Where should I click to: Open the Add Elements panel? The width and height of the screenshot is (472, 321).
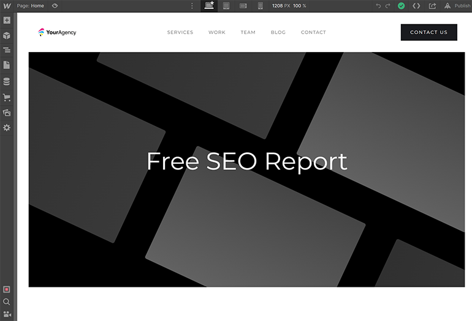[7, 20]
